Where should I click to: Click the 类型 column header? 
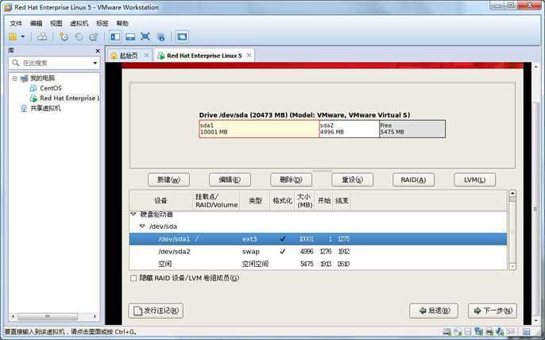click(x=255, y=201)
